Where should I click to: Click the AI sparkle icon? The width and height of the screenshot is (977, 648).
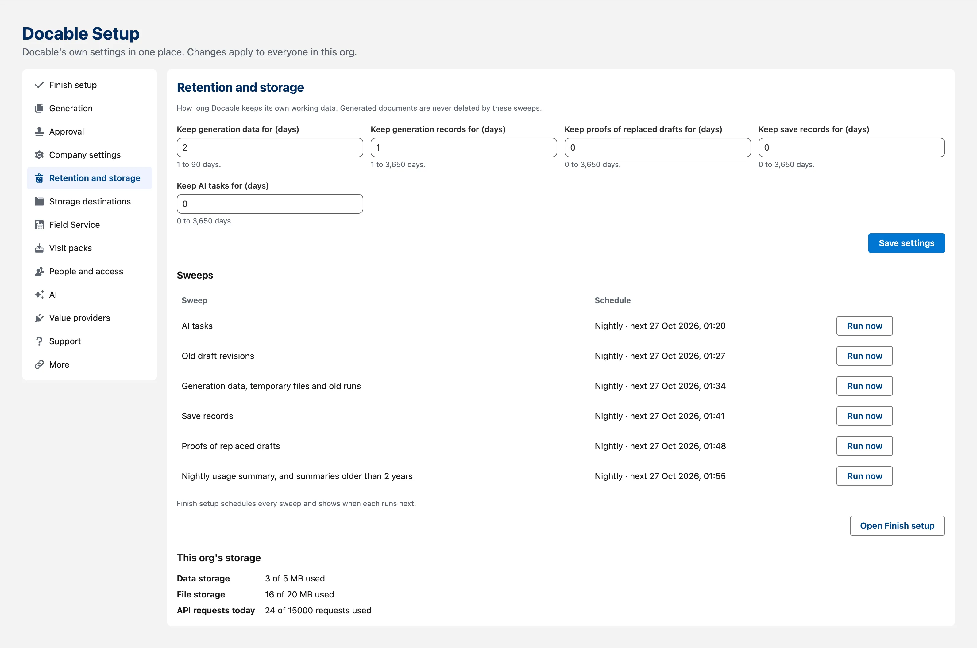coord(39,295)
